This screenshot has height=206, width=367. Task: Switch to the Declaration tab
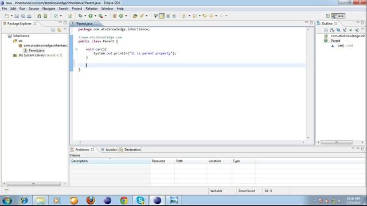(x=130, y=150)
